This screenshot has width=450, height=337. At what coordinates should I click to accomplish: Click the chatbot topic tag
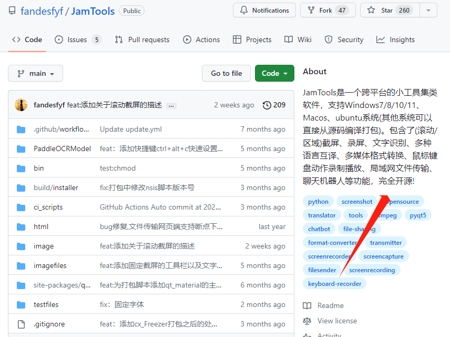[x=319, y=229]
